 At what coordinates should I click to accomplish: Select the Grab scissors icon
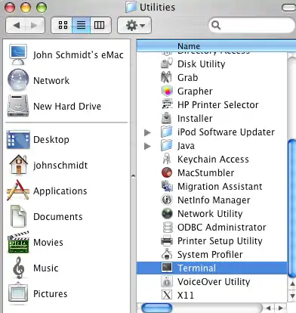click(167, 77)
